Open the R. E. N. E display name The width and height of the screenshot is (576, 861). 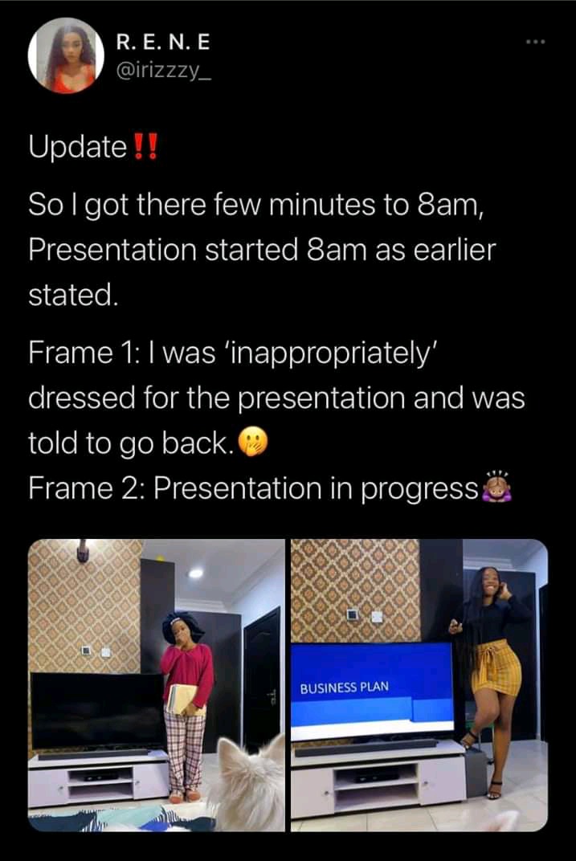[163, 43]
